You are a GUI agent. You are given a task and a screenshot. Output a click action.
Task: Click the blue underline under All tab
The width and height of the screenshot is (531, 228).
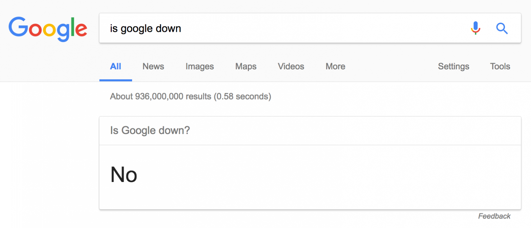[115, 80]
